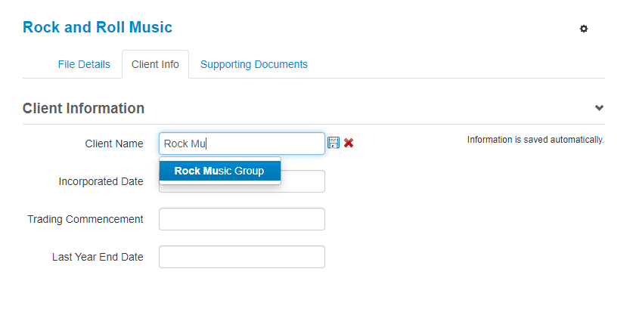Cancel the edit with the red X icon
This screenshot has height=315, width=633.
[349, 143]
